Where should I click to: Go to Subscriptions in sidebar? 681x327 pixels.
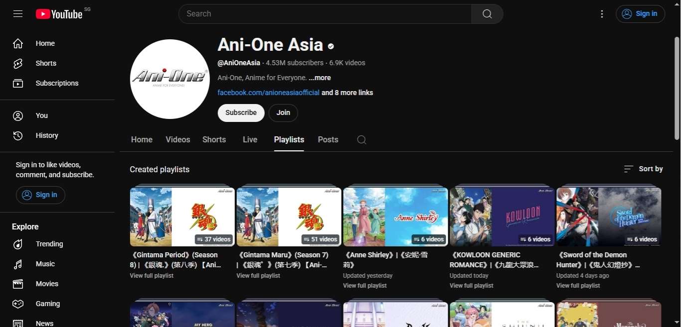[57, 83]
